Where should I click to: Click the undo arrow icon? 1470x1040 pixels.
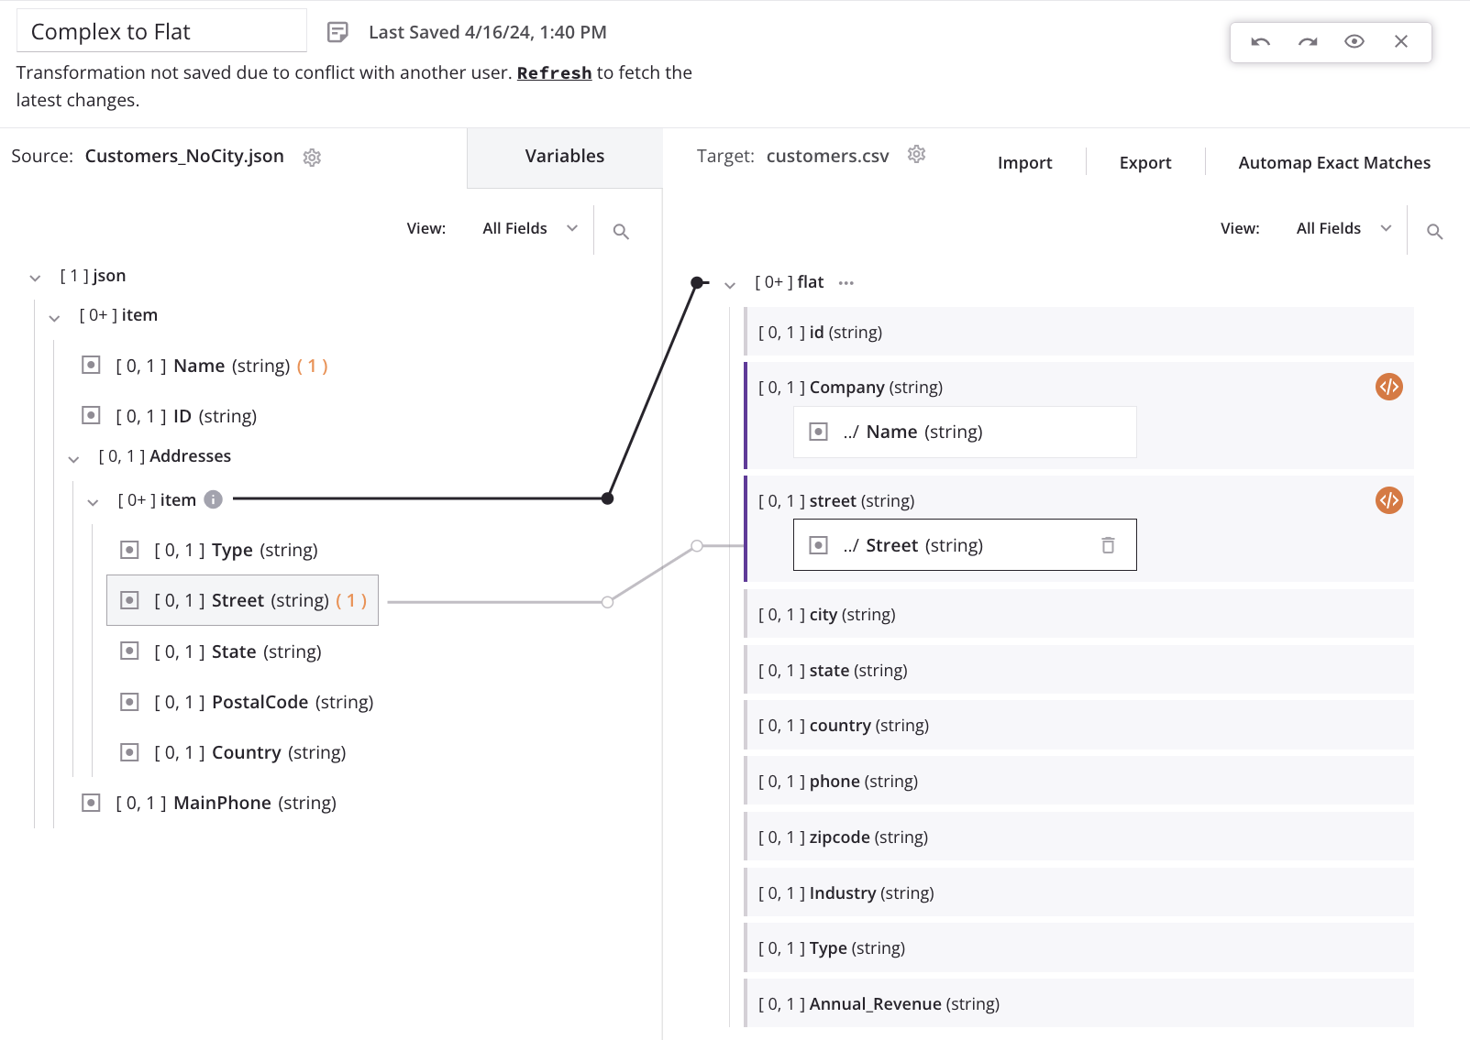1261,41
